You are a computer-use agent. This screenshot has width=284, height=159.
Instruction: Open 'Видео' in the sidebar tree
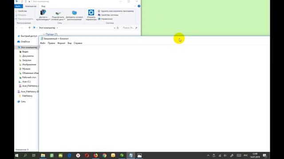(x=24, y=52)
